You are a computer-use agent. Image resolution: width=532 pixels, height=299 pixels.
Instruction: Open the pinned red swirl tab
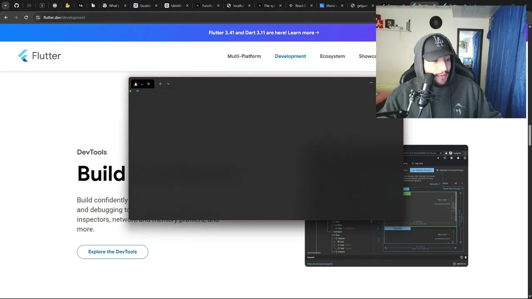coord(29,6)
